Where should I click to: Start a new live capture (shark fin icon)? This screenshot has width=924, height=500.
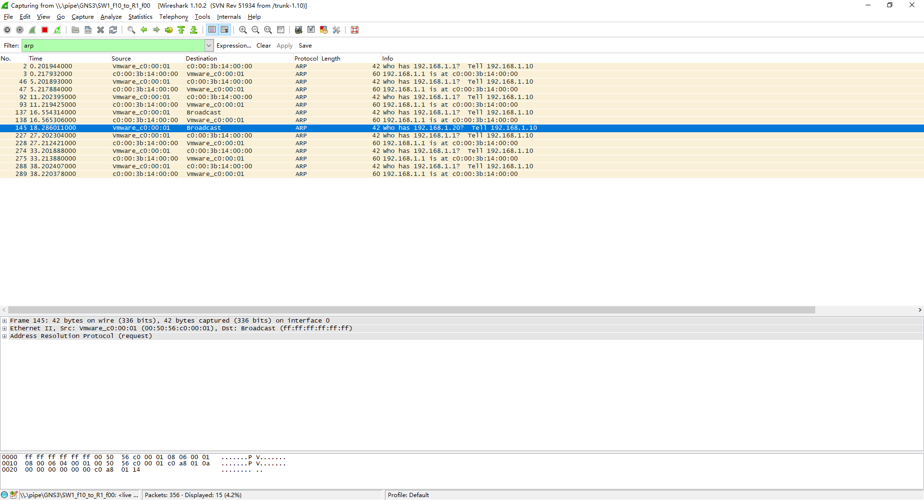point(32,30)
